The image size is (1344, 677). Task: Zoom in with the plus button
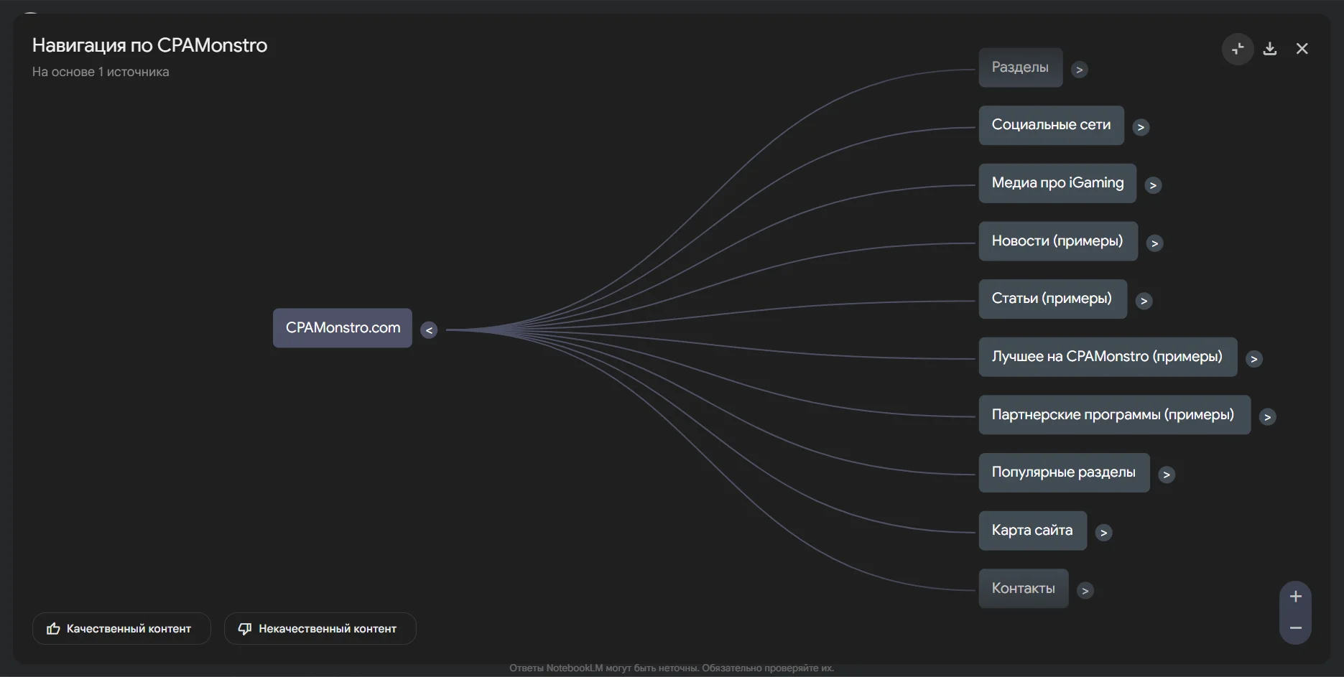tap(1295, 597)
